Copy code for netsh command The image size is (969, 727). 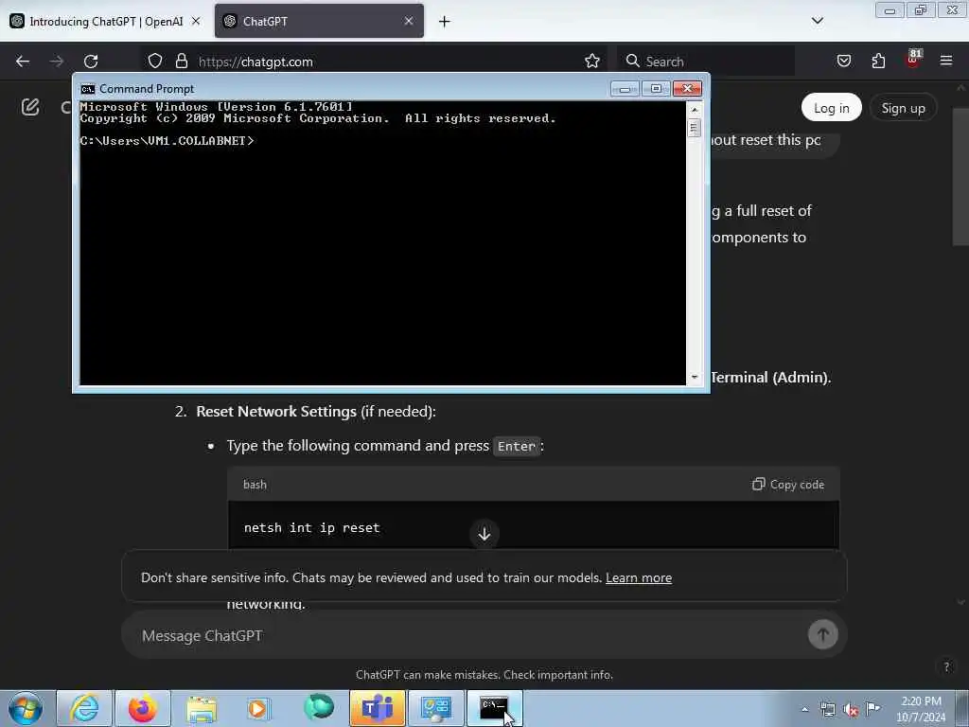point(788,485)
